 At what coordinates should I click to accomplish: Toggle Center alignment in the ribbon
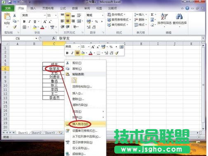coord(68,21)
